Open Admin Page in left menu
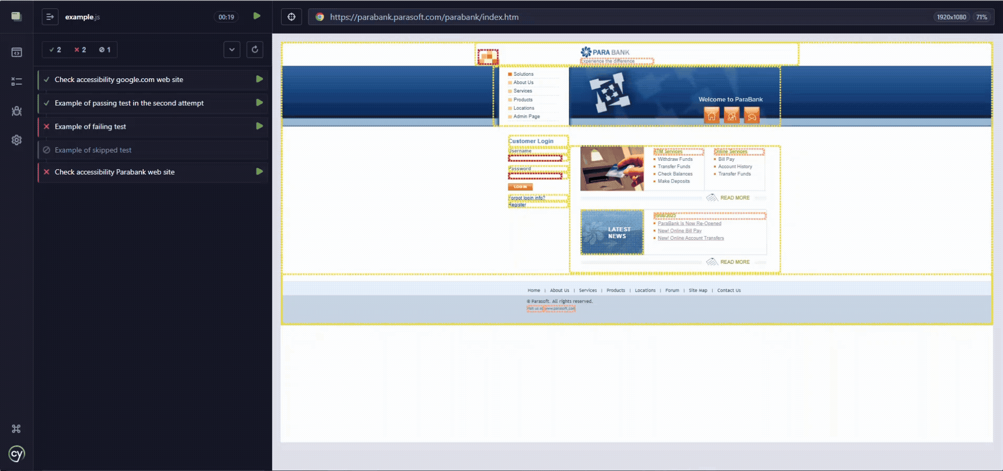 coord(526,116)
